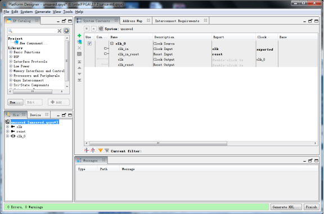Open the File menu
This screenshot has height=214, width=324.
tap(6, 12)
